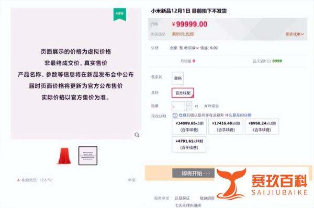Select the ¥34099.65 x3期 installment plan
The height and width of the screenshot is (208, 314).
coord(189,126)
